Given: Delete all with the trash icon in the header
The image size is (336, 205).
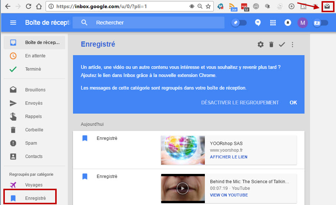Looking at the screenshot, I should 271,44.
